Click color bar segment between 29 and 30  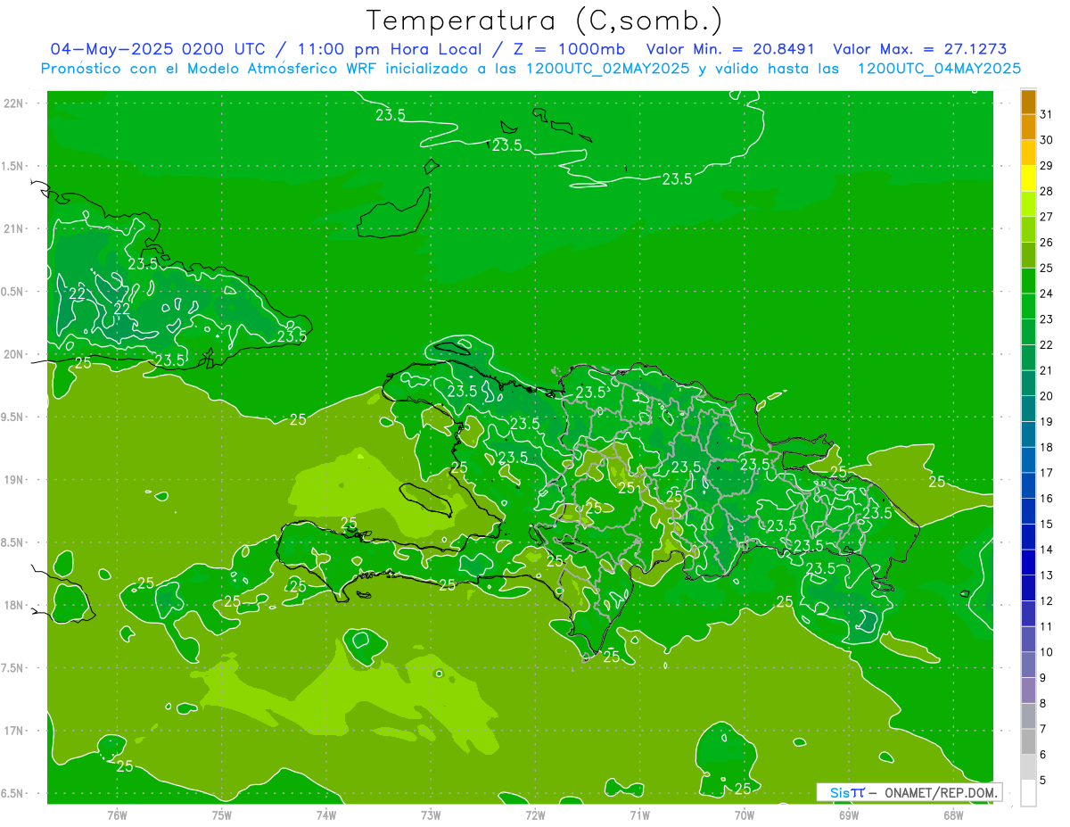coord(1028,153)
